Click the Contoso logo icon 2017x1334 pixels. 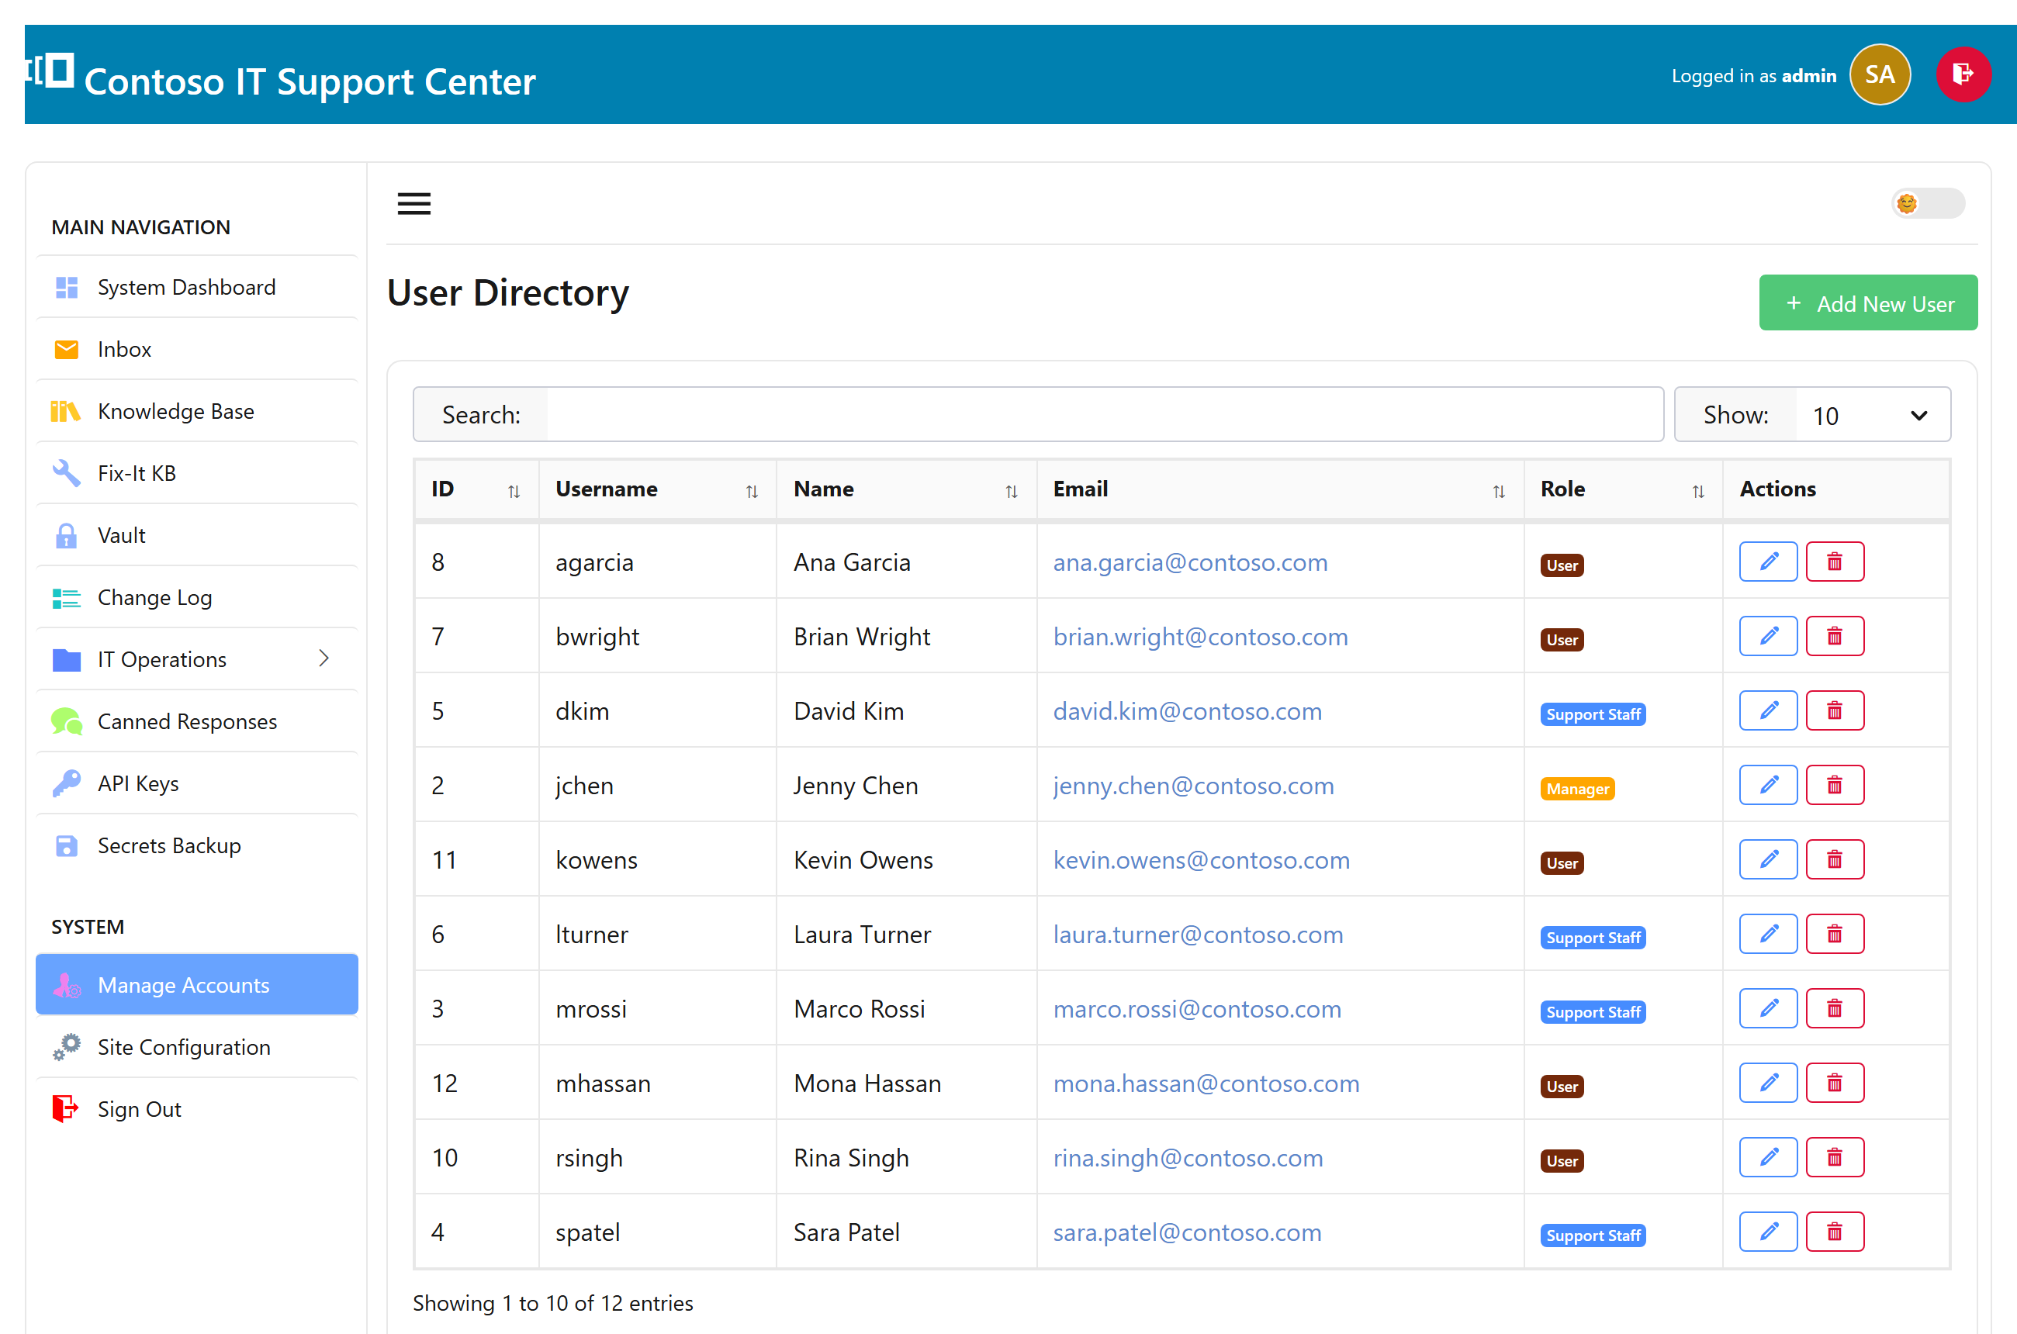point(50,71)
